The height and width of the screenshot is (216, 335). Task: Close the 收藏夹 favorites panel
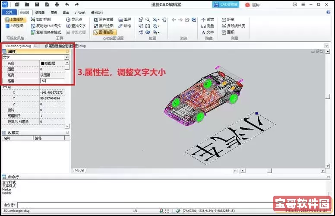click(x=67, y=133)
